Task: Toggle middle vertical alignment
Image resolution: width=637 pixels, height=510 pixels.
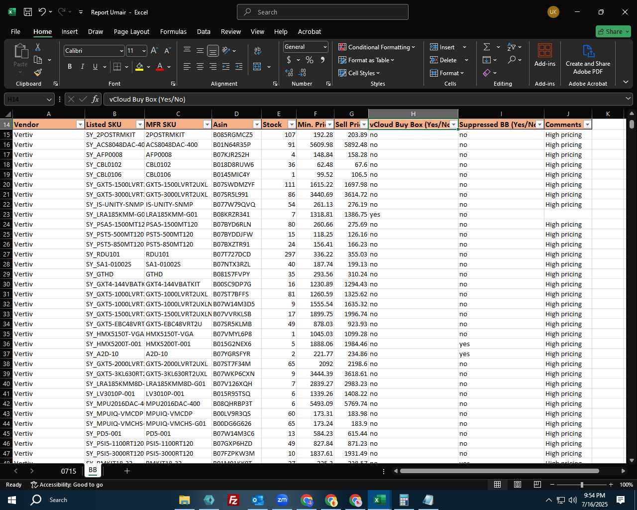Action: 200,50
